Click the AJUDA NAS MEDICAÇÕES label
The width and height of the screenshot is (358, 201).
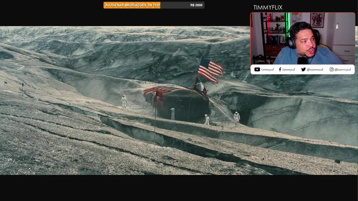126,5
